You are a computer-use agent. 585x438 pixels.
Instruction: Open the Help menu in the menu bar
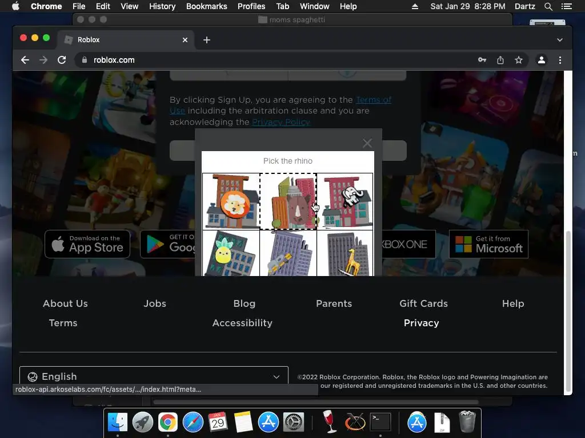pos(348,6)
